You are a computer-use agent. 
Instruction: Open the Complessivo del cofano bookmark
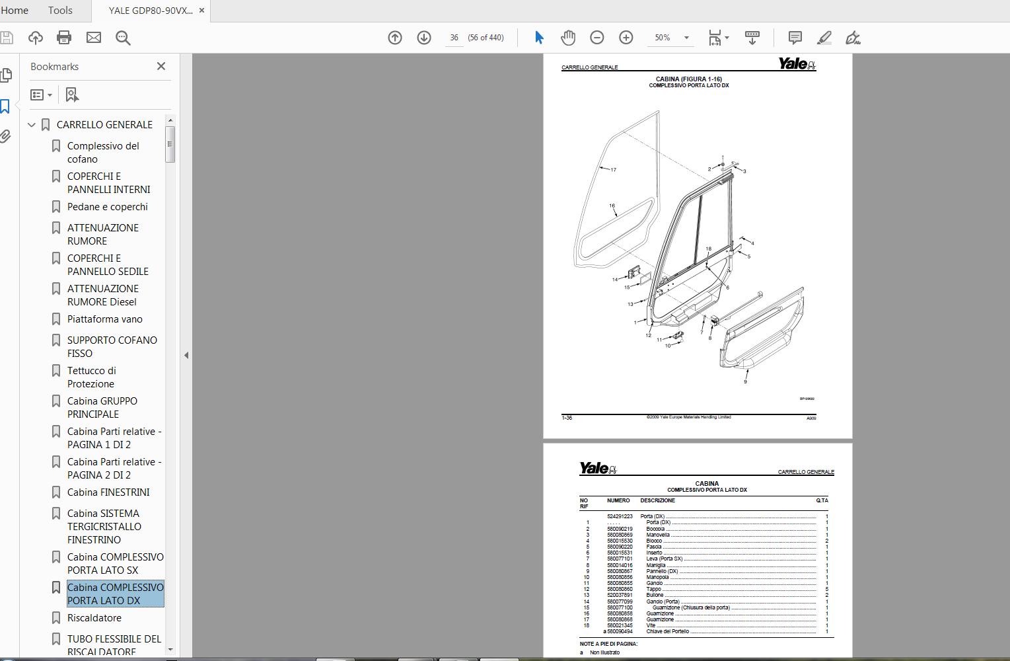click(x=104, y=153)
